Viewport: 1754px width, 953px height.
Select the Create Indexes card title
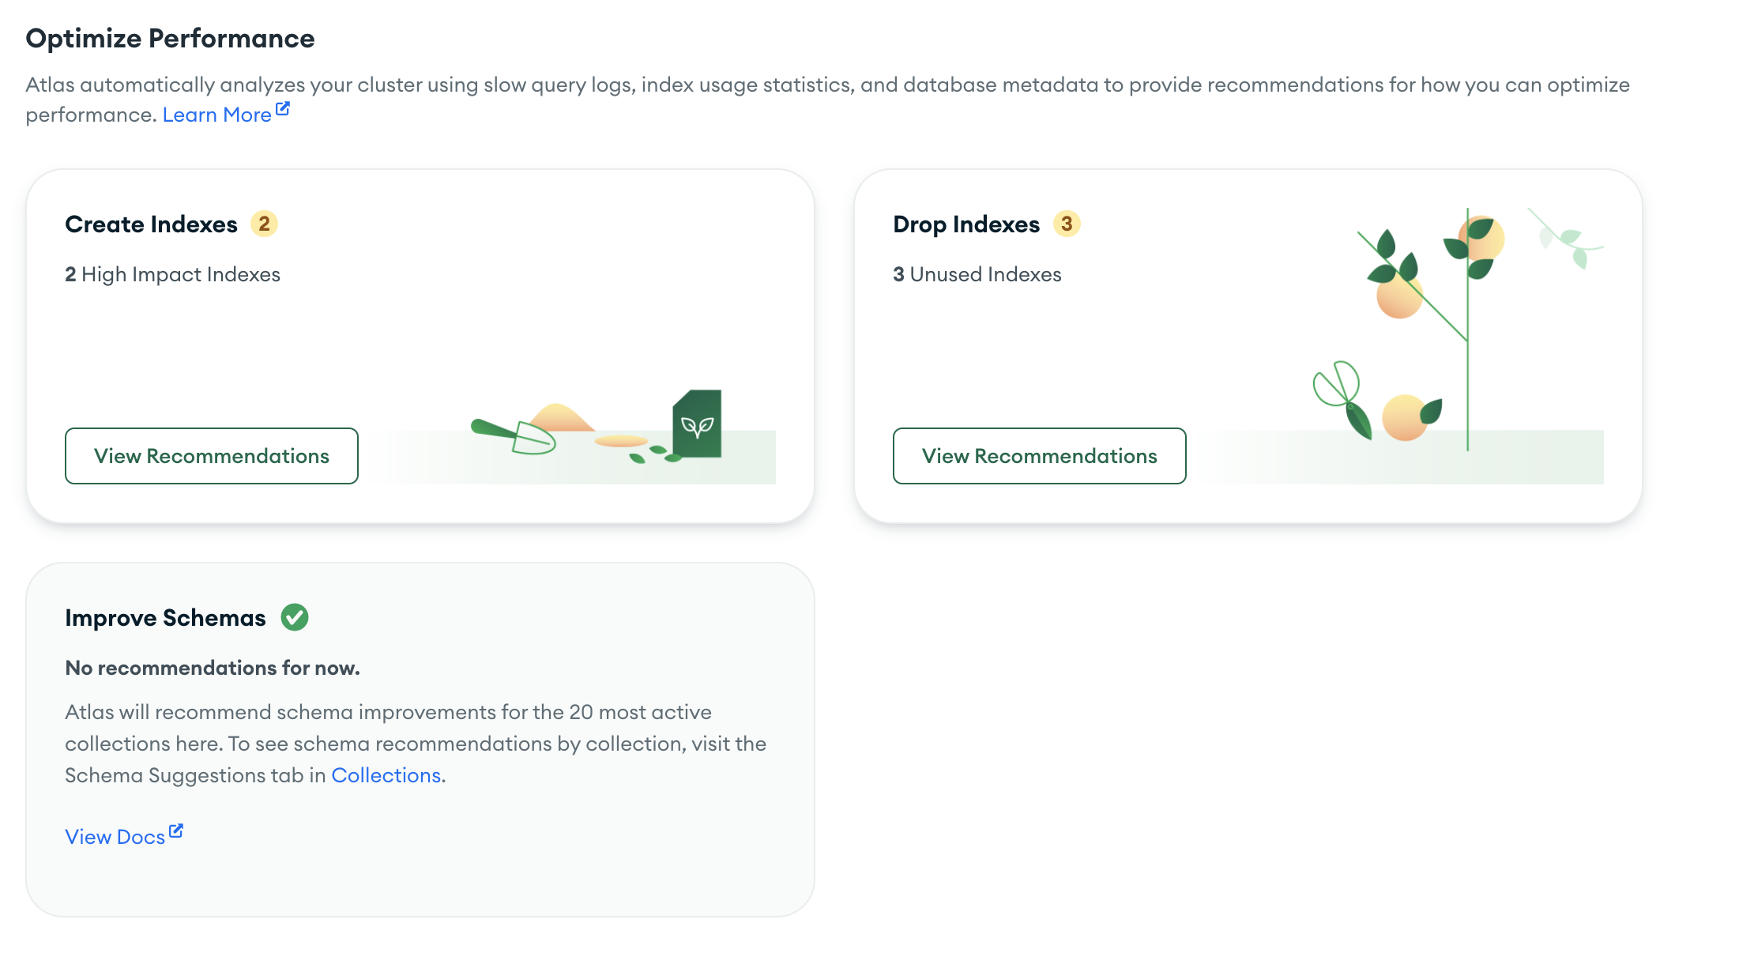click(151, 224)
